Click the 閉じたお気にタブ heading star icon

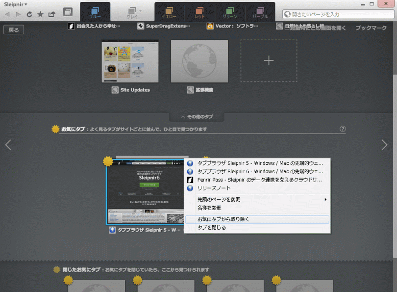(57, 270)
